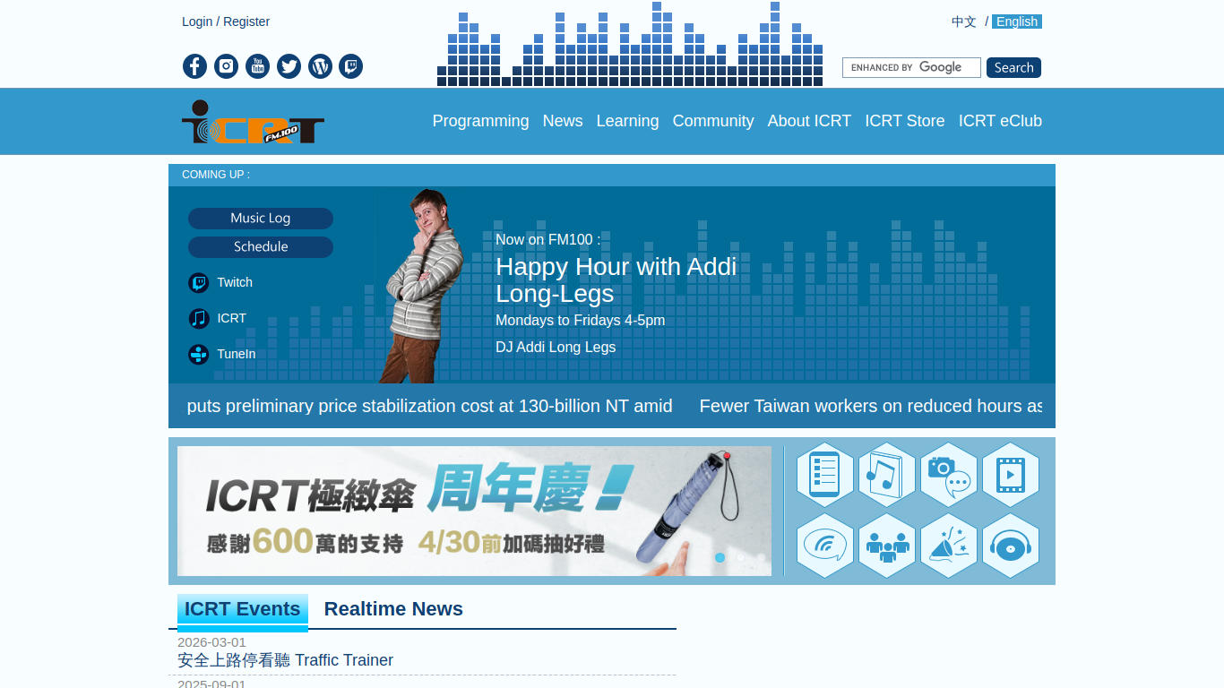1224x688 pixels.
Task: Click the DJ Addi Long Legs name
Action: (556, 348)
